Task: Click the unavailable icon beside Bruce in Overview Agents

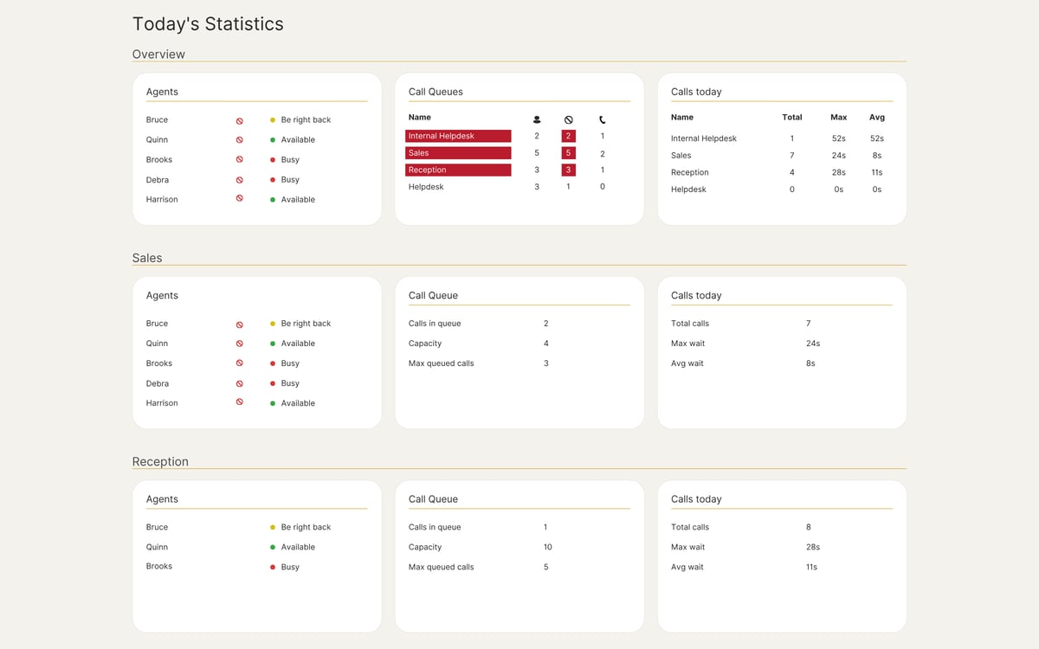Action: [x=240, y=120]
